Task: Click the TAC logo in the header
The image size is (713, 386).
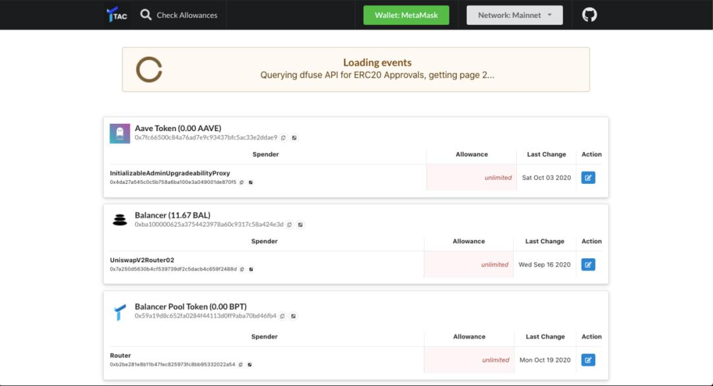Action: point(117,14)
